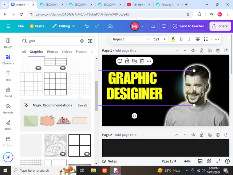Viewport: 233px width, 175px height.
Task: Click Send to teacher button
Action: [189, 26]
